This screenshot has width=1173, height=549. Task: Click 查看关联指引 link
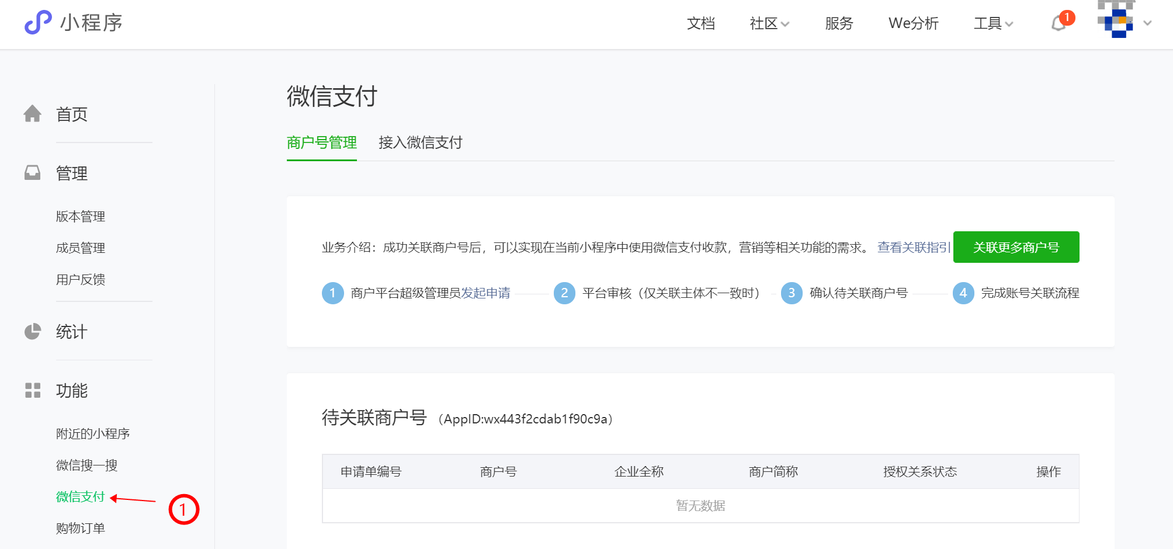pyautogui.click(x=914, y=247)
